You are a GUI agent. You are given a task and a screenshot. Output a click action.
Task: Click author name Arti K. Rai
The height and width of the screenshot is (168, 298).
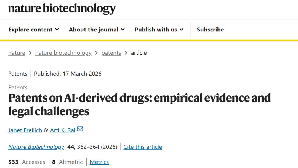pyautogui.click(x=63, y=130)
